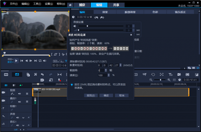Image resolution: width=201 pixels, height=132 pixels.
Task: Open the tools wrench icon in timeline toolbar
Action: pyautogui.click(x=35, y=75)
